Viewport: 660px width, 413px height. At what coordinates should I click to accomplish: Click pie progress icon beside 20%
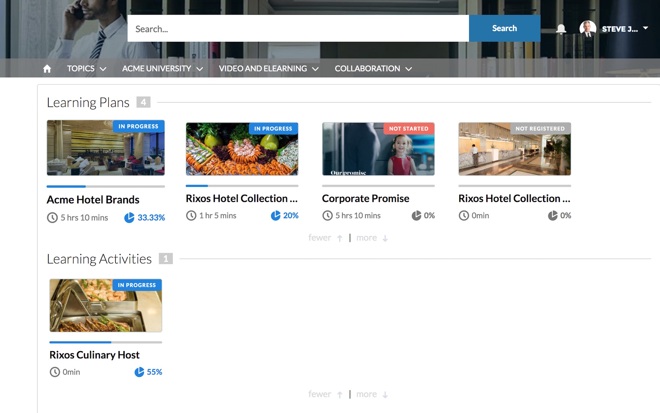pos(275,216)
